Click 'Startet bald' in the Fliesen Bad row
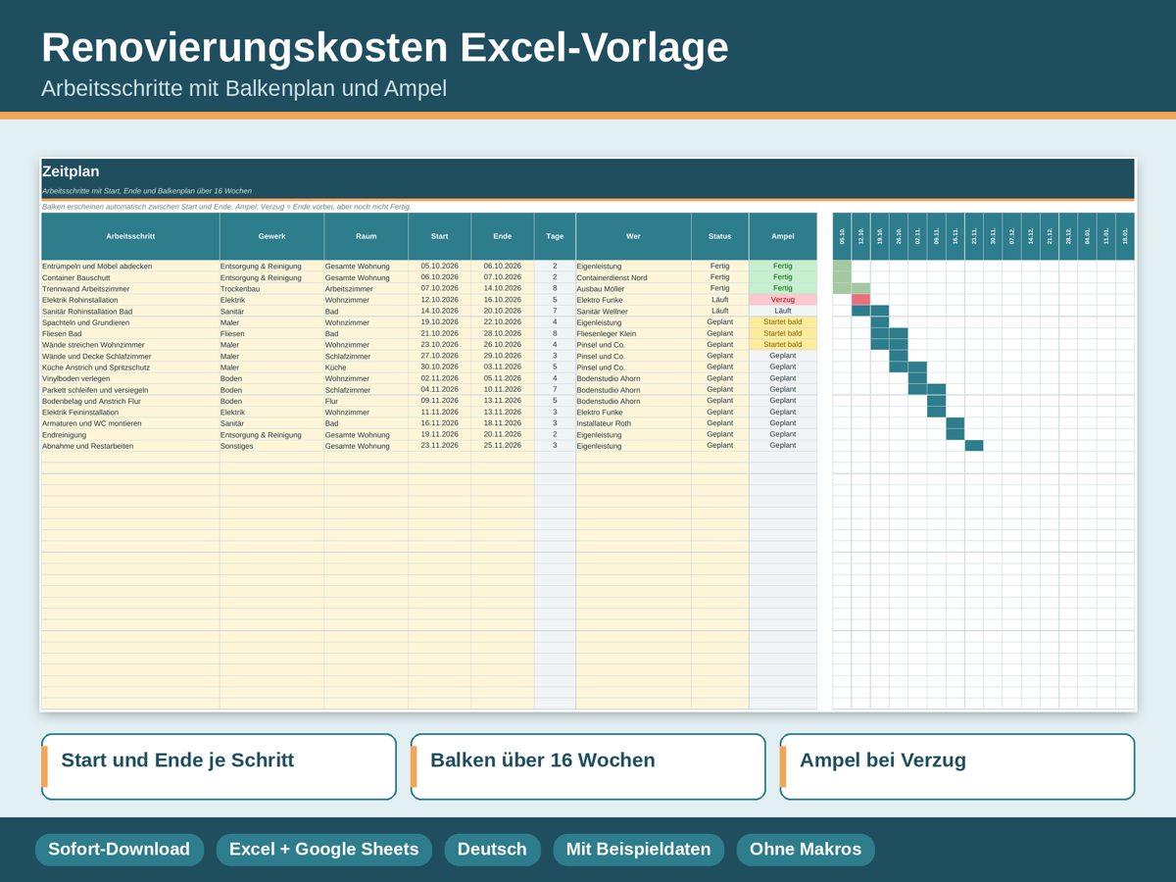Image resolution: width=1176 pixels, height=882 pixels. 783,333
